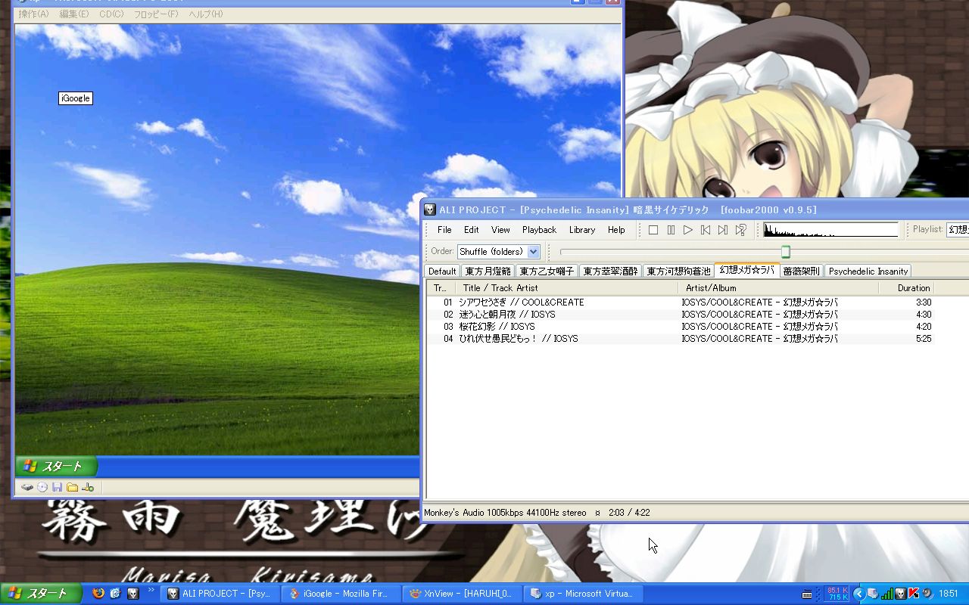Switch to the 東方月燈籠 playlist tab
This screenshot has height=605, width=969.
click(488, 271)
